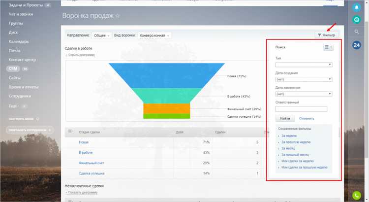The height and width of the screenshot is (202, 369).
Task: Open the Дата изменения dropdown
Action: click(304, 94)
